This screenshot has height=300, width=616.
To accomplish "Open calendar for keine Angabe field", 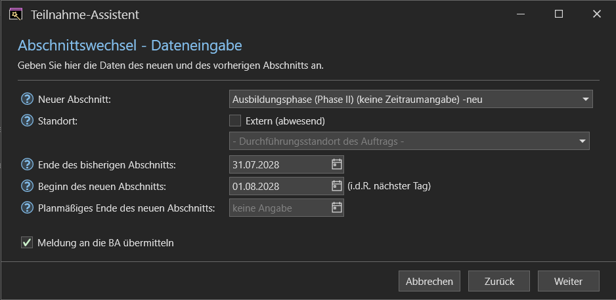I will pos(337,208).
